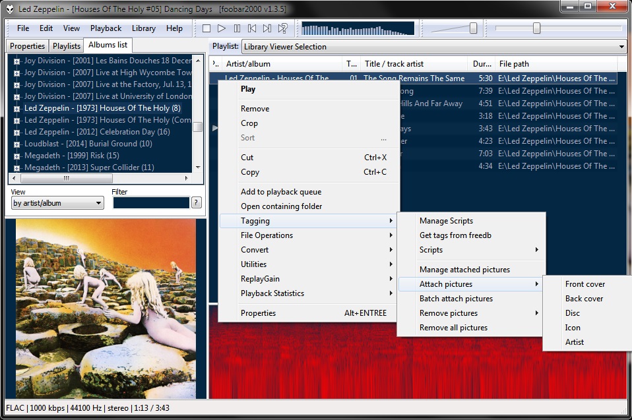Image resolution: width=632 pixels, height=420 pixels.
Task: Expand Joy Division Les Bains Douches album
Action: coord(16,61)
